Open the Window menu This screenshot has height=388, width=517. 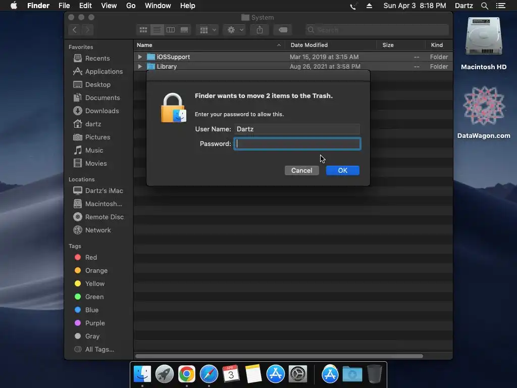(158, 6)
